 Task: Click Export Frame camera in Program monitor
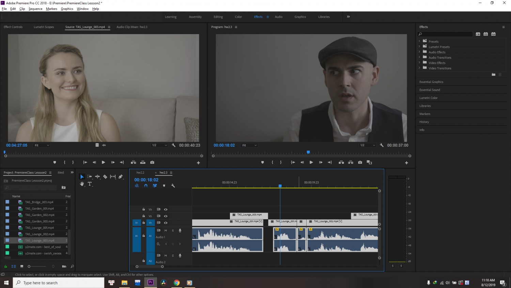[360, 162]
